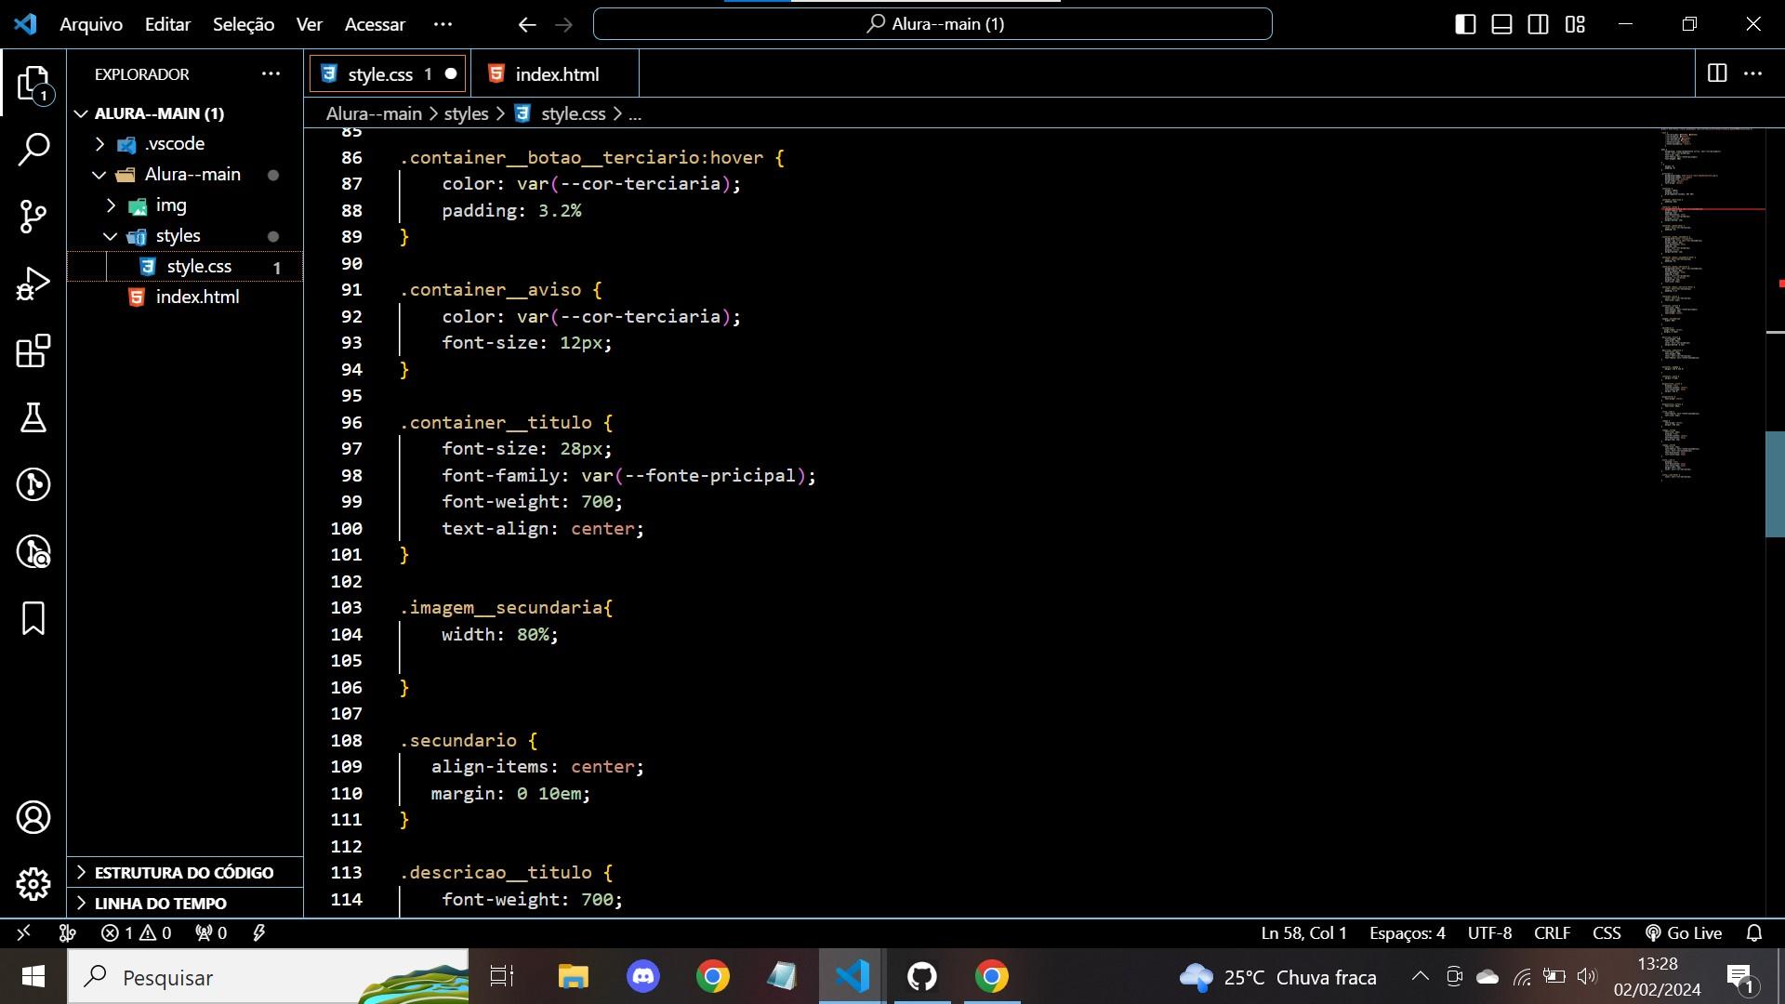
Task: Open the Arquivo menu
Action: pos(91,24)
